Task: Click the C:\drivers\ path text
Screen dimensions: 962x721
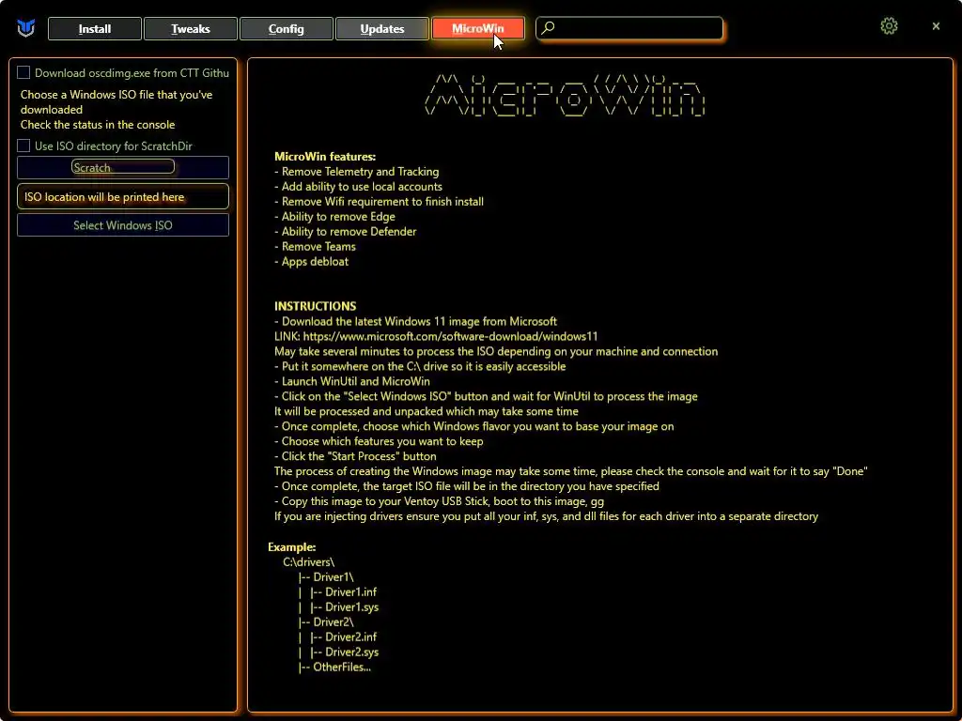Action: [308, 561]
